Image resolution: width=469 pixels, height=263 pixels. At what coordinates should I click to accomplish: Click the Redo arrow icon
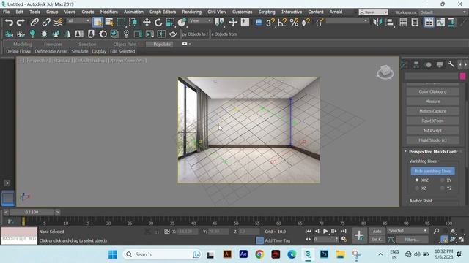tap(21, 23)
